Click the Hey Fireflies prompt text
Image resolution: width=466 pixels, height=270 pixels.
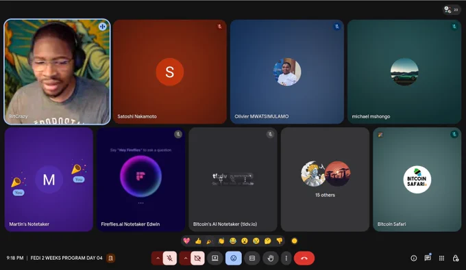[x=140, y=150]
